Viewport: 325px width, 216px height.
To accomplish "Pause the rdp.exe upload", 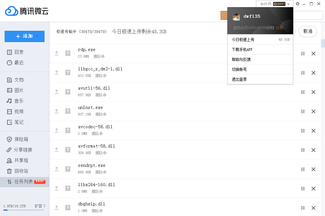I will 303,54.
